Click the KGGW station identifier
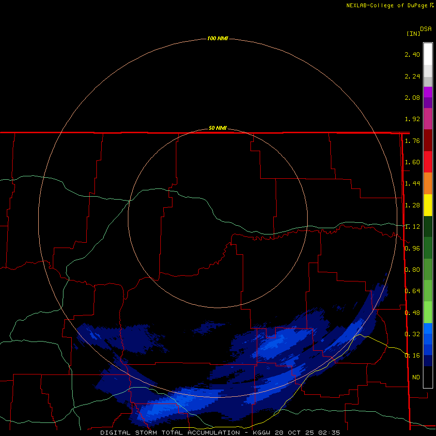436x436 pixels. [262, 433]
